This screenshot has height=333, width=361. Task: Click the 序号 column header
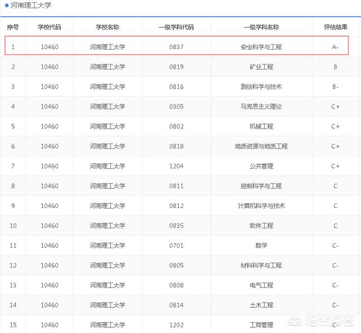[12, 27]
